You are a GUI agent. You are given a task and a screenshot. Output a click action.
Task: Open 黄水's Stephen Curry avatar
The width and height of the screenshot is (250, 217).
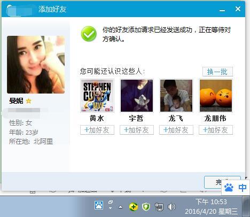pyautogui.click(x=97, y=96)
